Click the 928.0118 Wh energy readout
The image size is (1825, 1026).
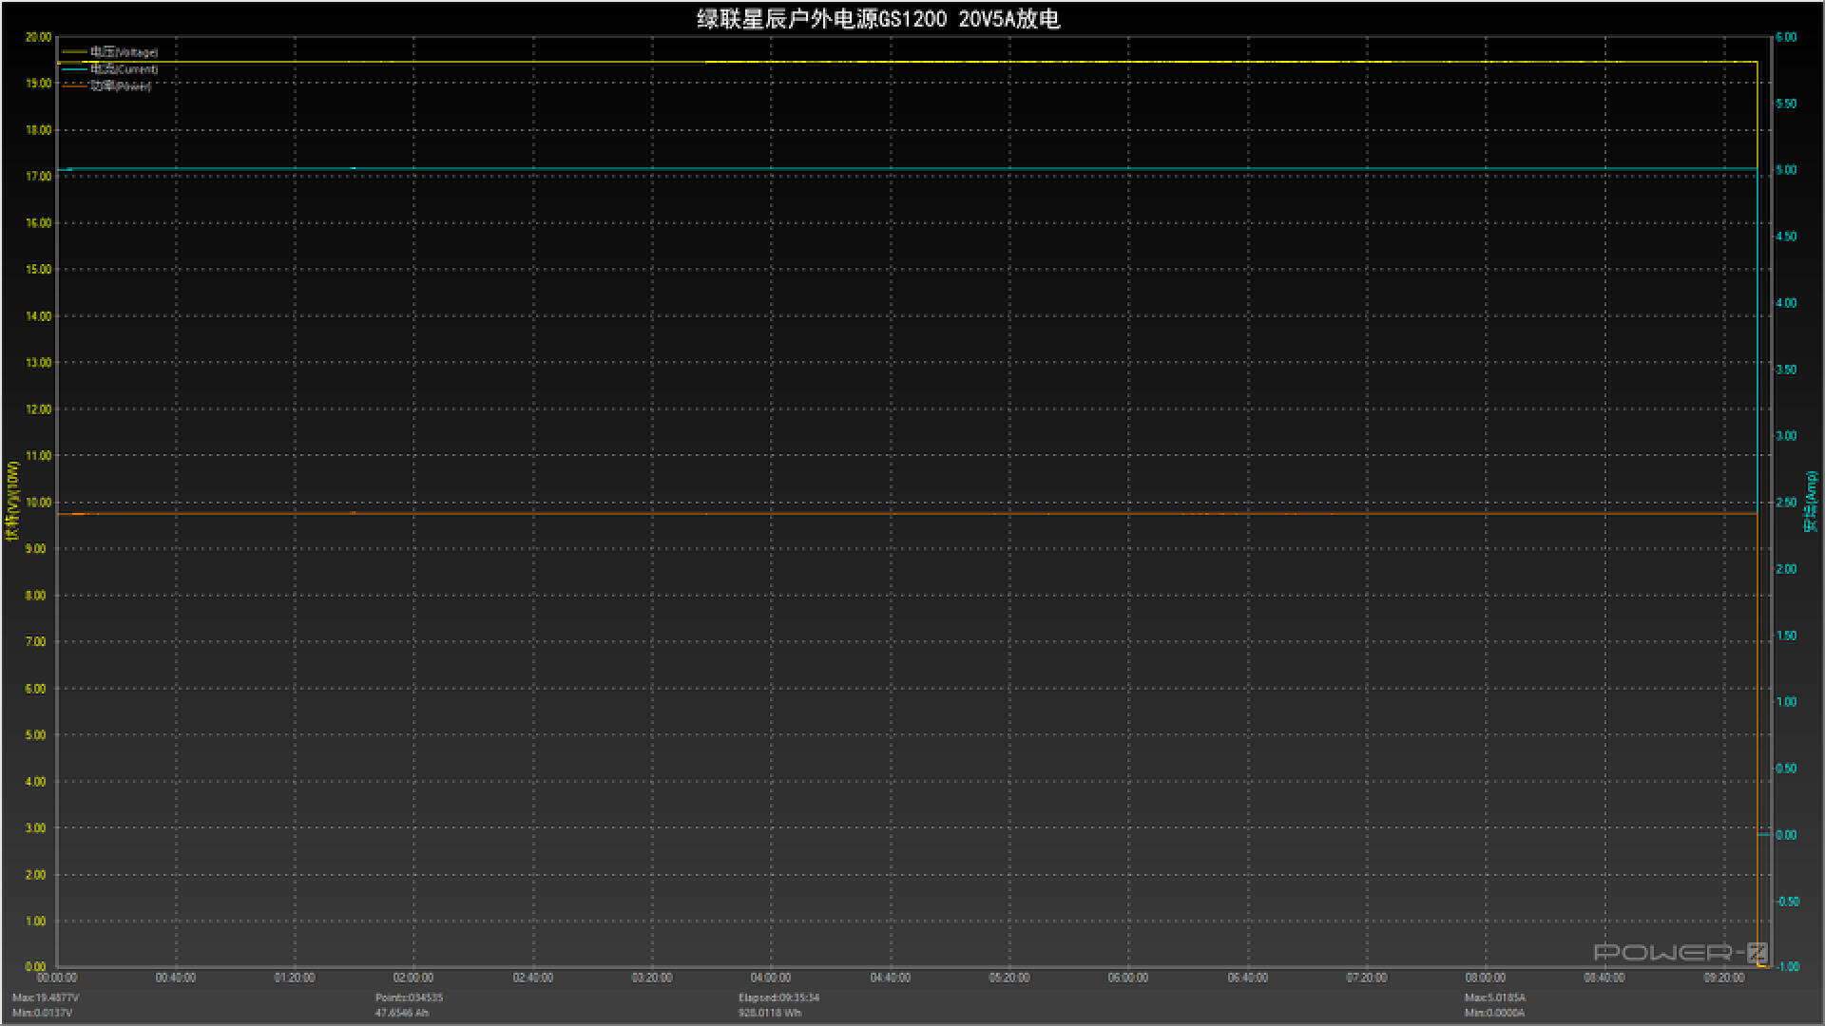tap(769, 1014)
